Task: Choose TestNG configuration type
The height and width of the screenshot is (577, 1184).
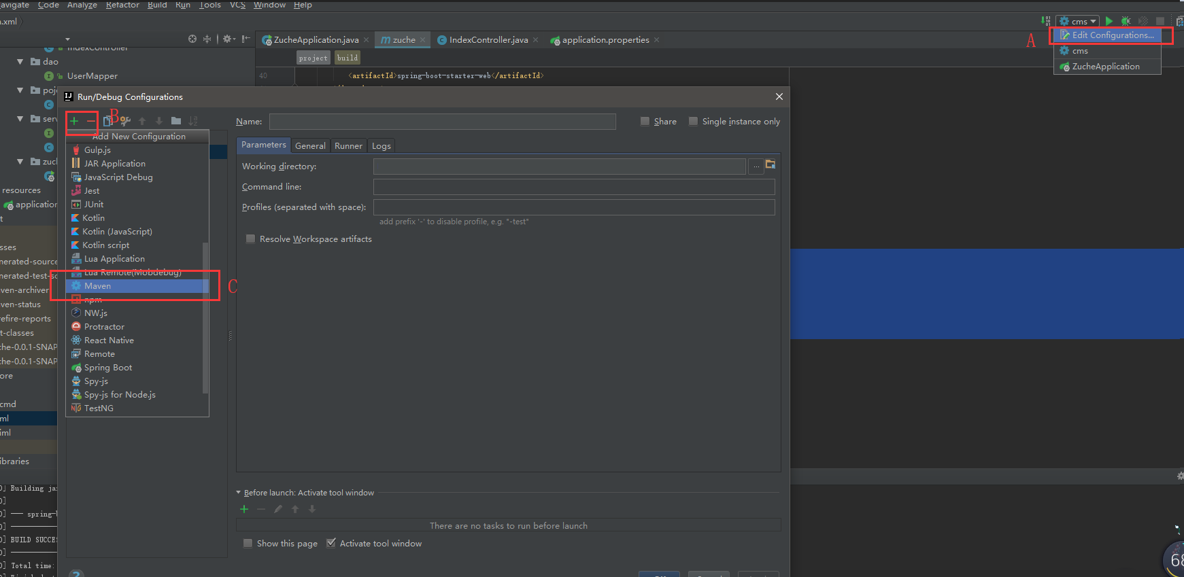Action: click(137, 408)
